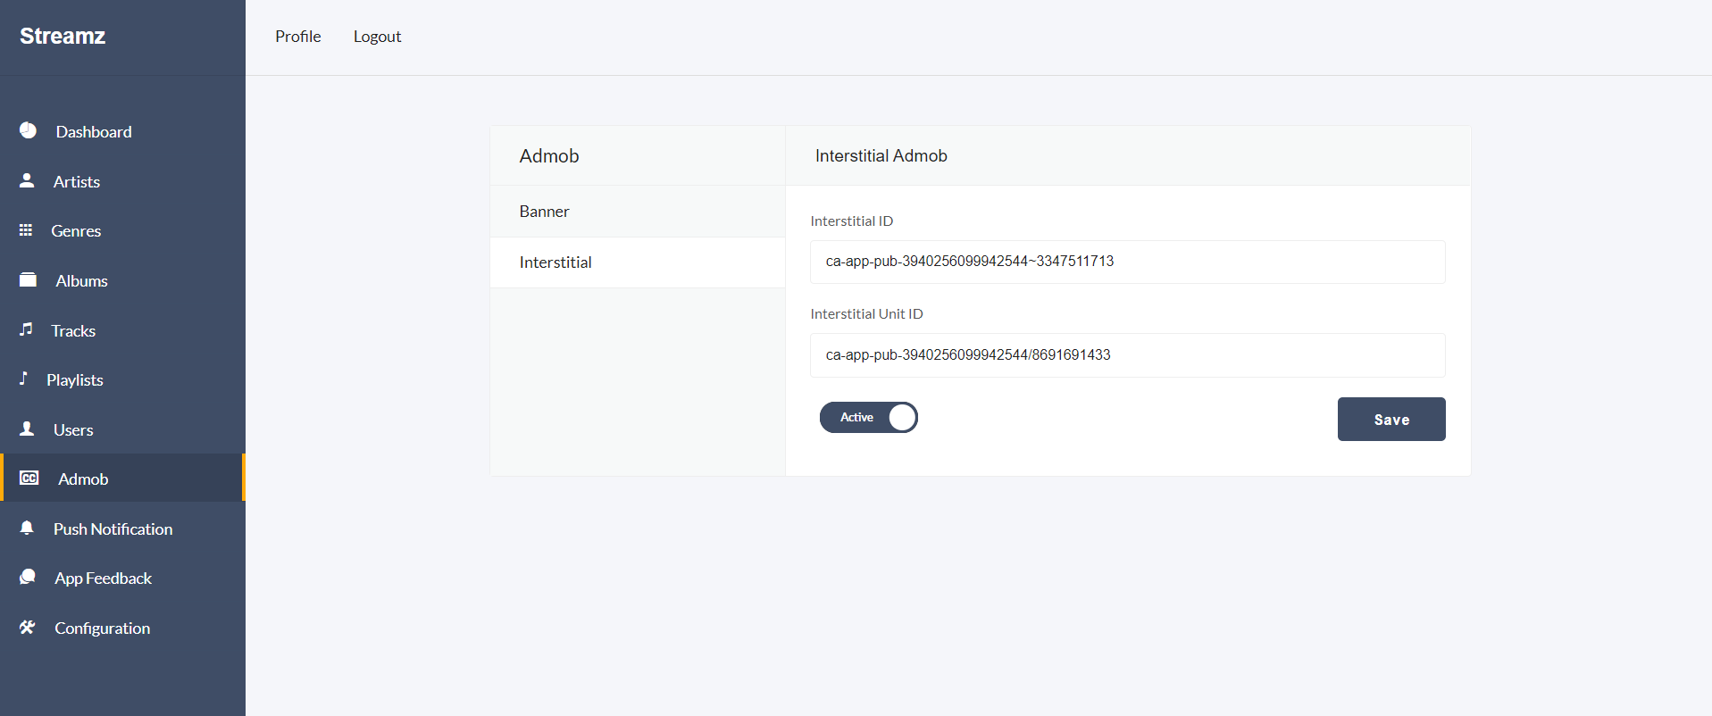The image size is (1712, 716).
Task: Click Logout in the top bar
Action: (377, 37)
